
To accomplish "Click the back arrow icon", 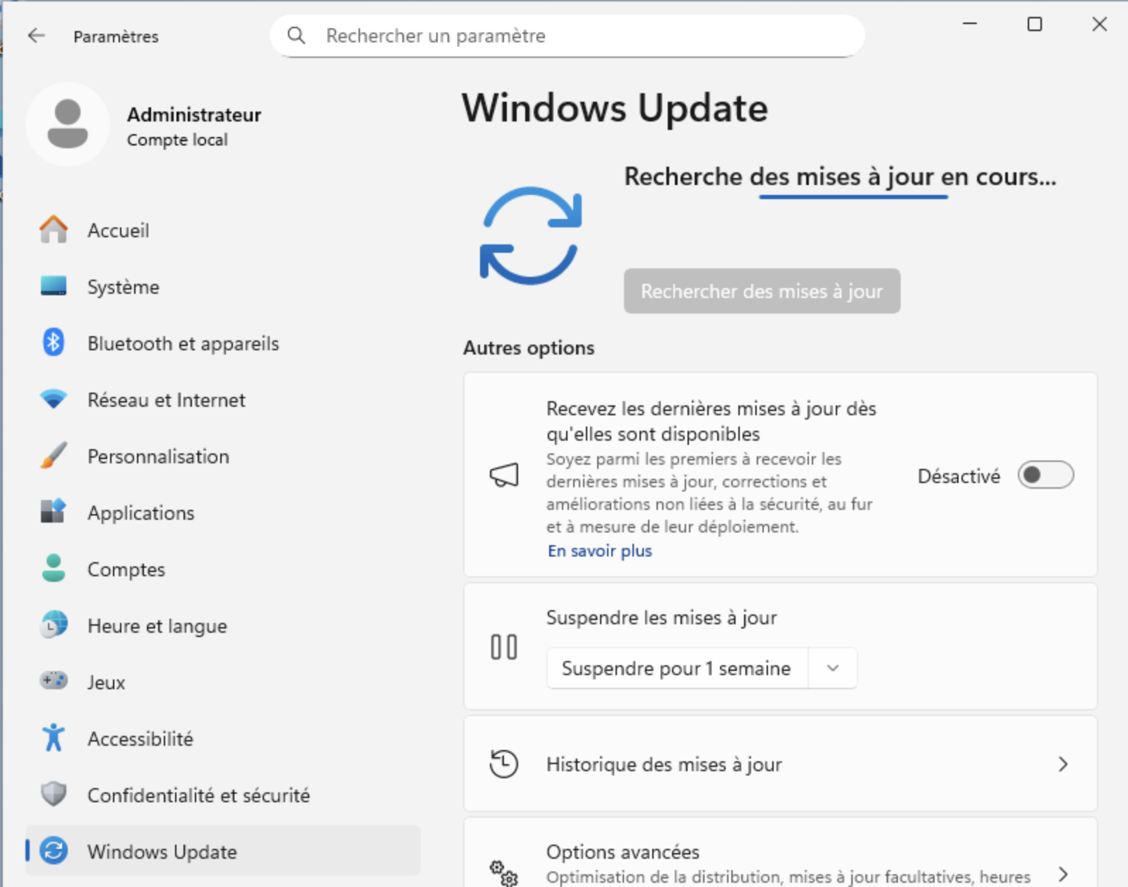I will point(36,35).
